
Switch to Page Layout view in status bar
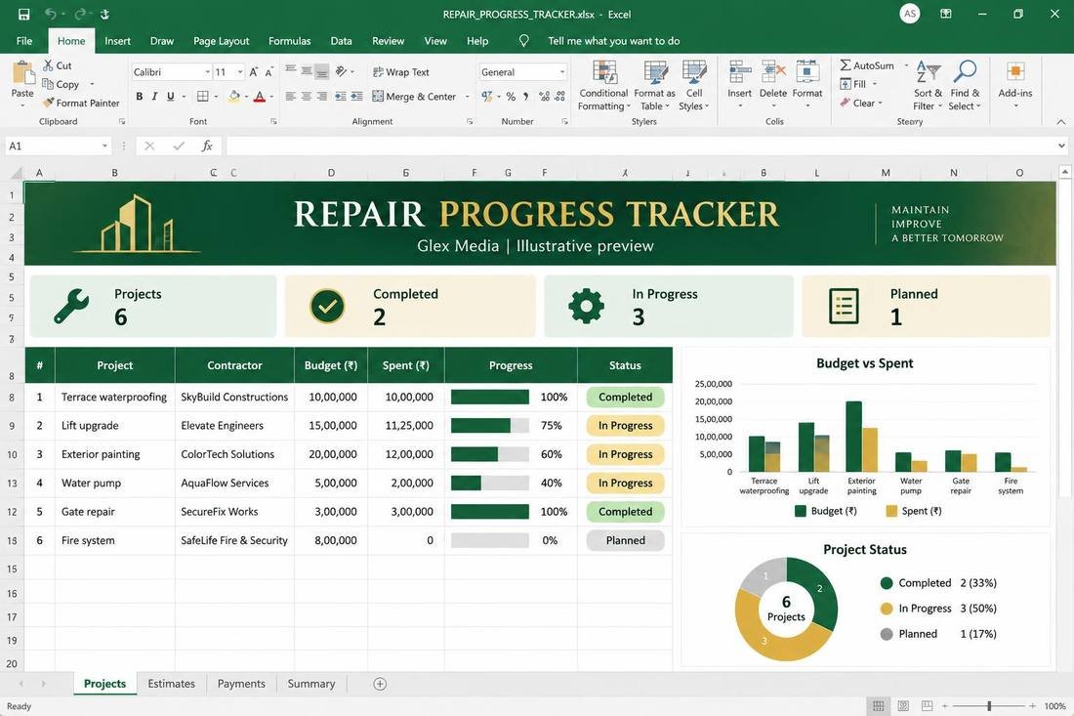(x=903, y=705)
